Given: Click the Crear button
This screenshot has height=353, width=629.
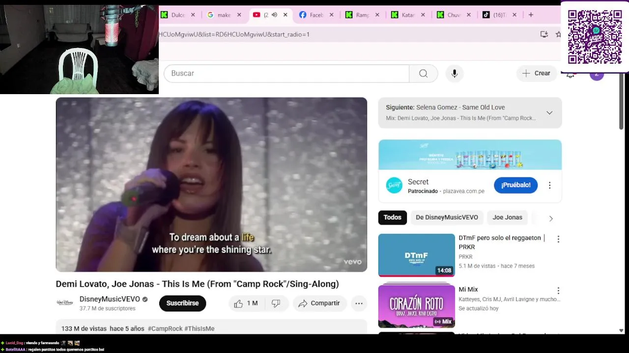Looking at the screenshot, I should point(536,73).
